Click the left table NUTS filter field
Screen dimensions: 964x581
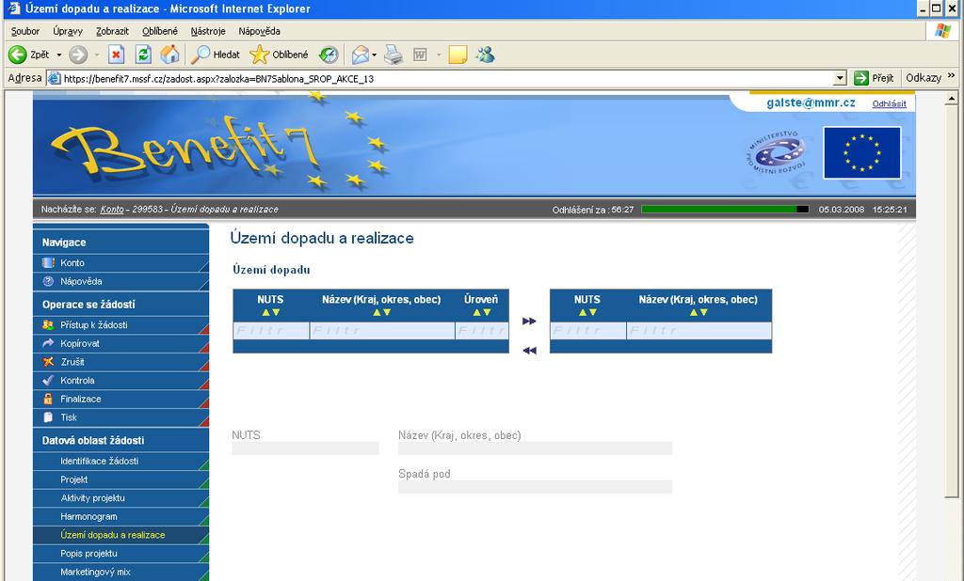tap(271, 331)
